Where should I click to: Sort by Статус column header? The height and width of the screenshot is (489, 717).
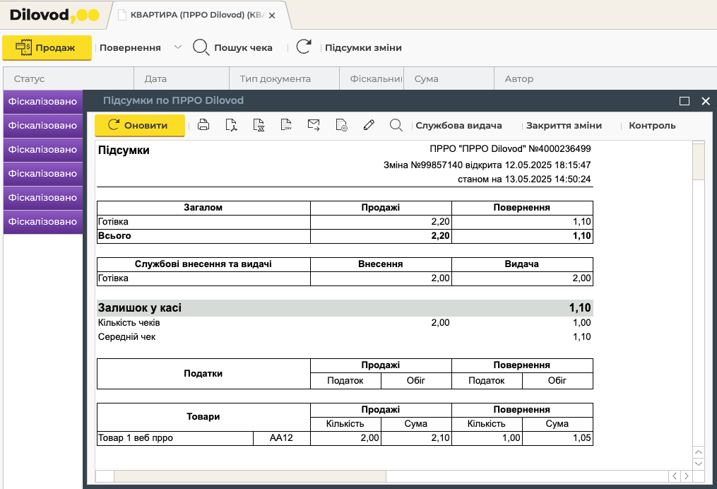(x=69, y=78)
